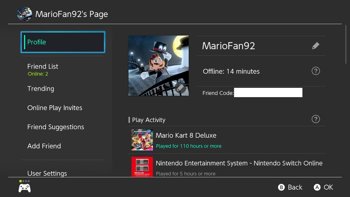The image size is (350, 197).
Task: Click the small user avatar in the page header
Action: pos(25,14)
